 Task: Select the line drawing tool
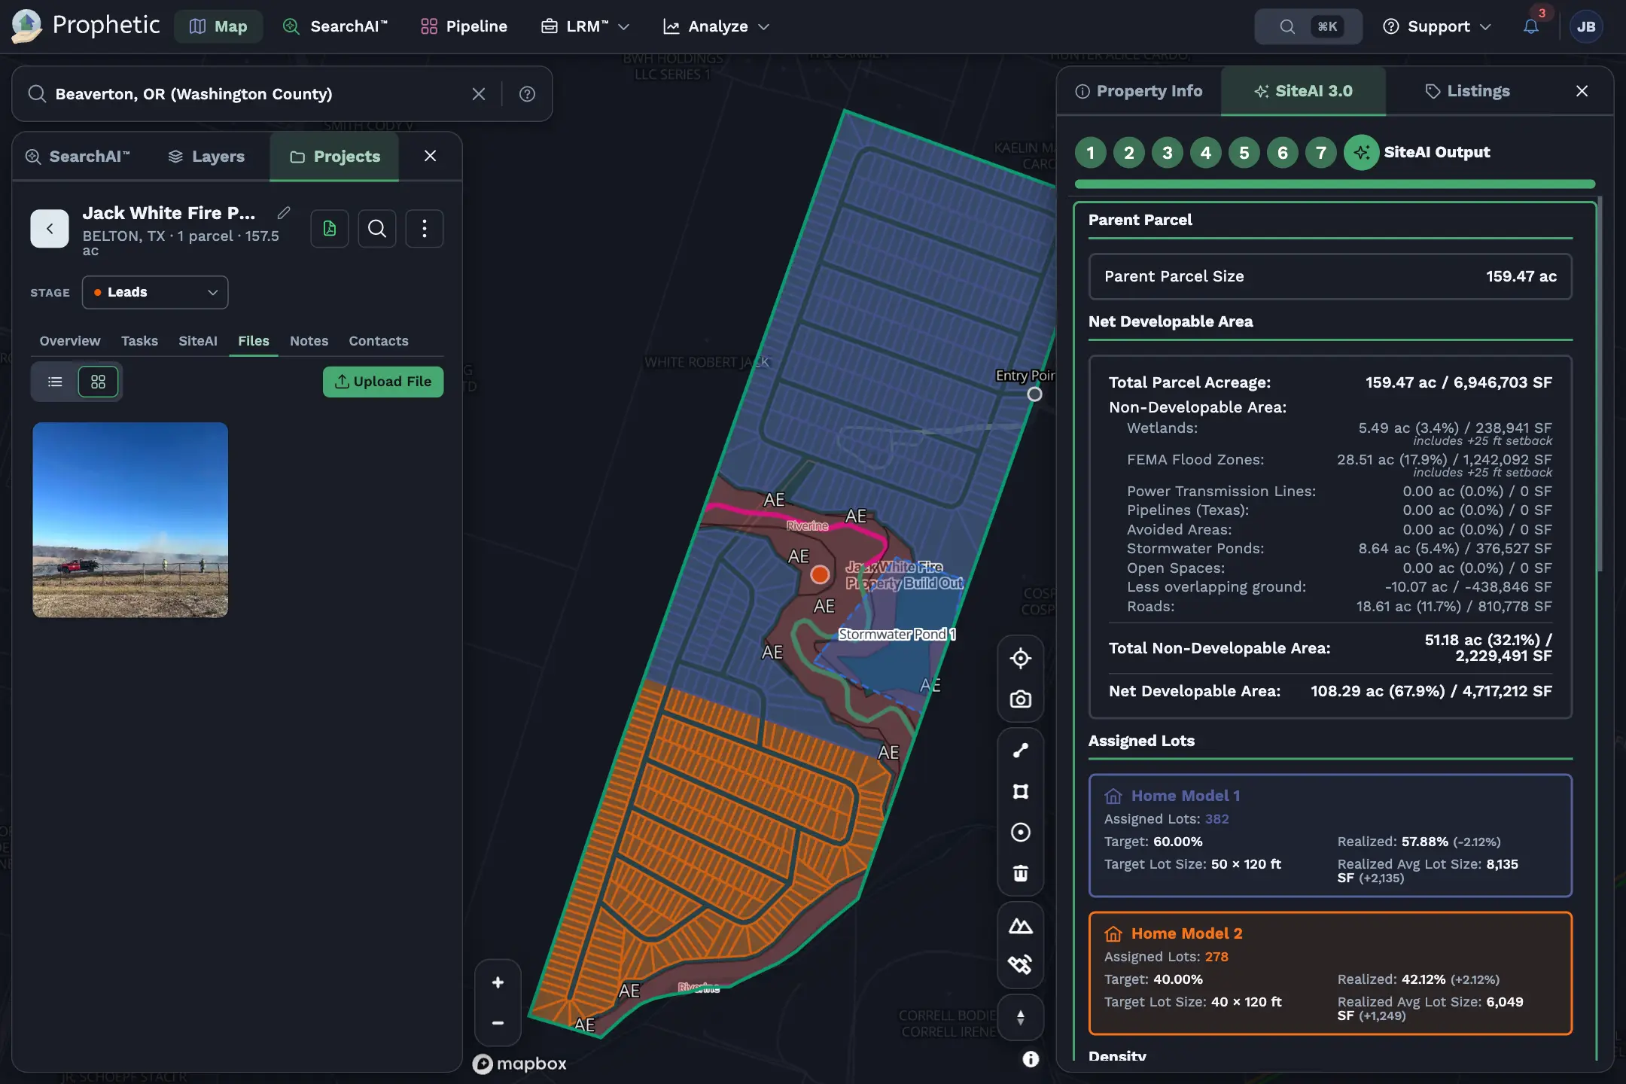click(1021, 751)
